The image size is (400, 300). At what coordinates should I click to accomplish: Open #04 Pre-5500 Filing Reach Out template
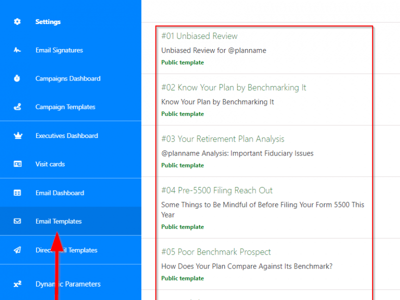(217, 190)
